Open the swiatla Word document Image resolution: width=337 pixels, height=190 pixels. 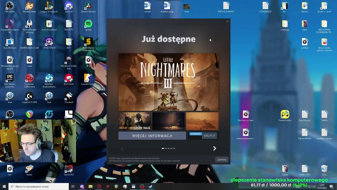click(147, 7)
